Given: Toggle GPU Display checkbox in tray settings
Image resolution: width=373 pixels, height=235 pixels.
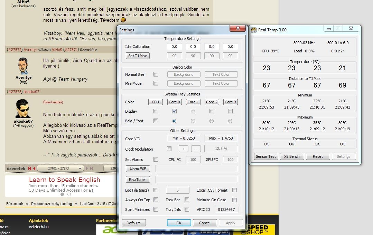Looking at the screenshot, I should click(156, 111).
